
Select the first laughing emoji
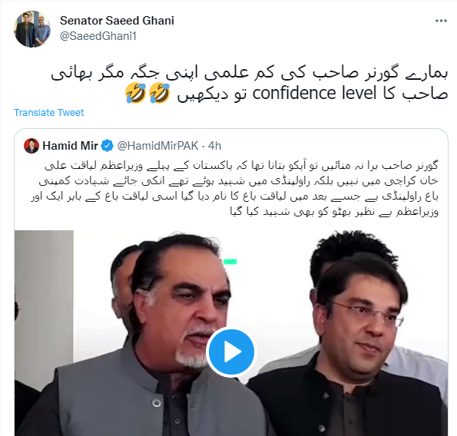coord(135,93)
